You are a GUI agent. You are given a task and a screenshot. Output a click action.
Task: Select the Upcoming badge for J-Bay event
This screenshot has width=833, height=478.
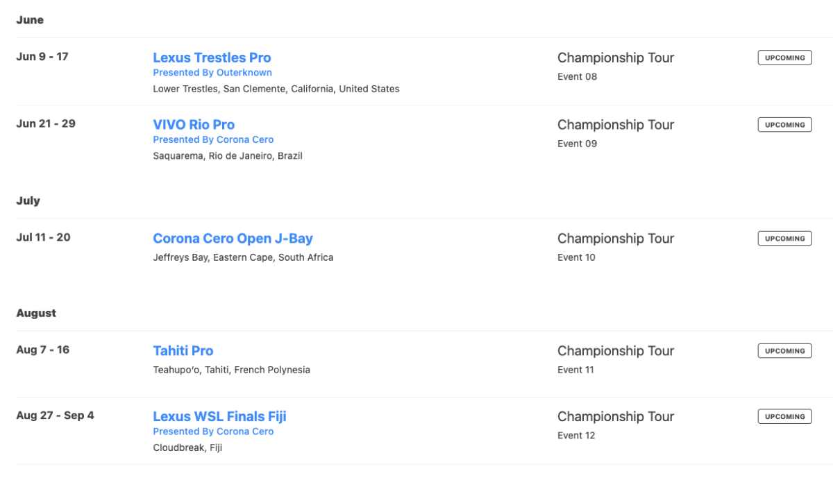[784, 239]
